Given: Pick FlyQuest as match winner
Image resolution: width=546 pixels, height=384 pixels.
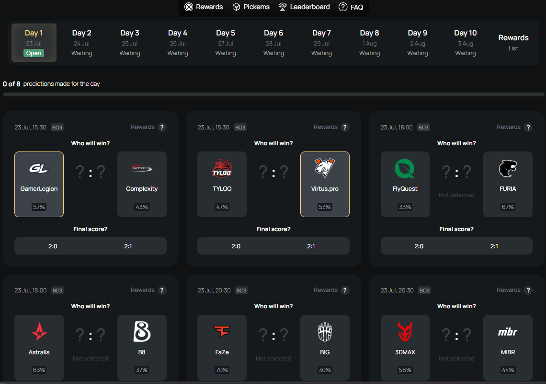Looking at the screenshot, I should 405,185.
